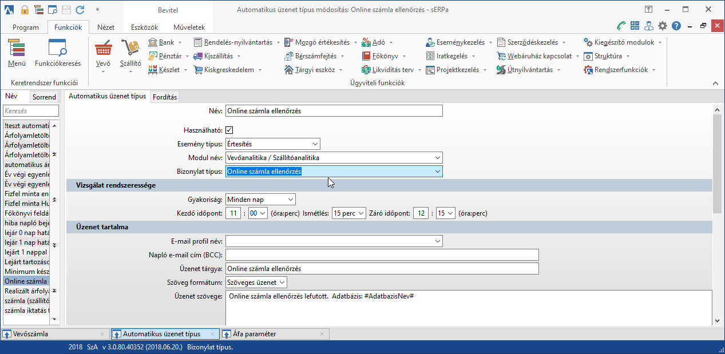Switch to the Eszközök ribbon tab
The height and width of the screenshot is (354, 725).
click(x=144, y=27)
